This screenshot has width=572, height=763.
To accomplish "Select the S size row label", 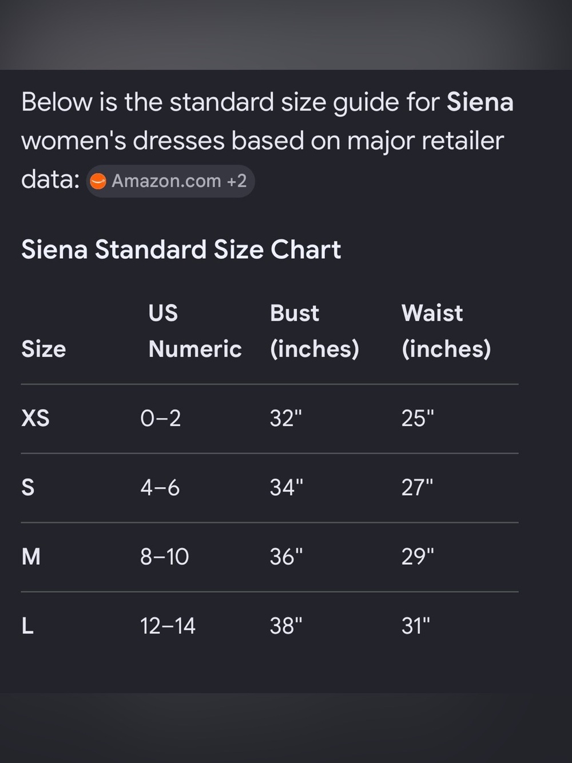I will click(x=27, y=488).
